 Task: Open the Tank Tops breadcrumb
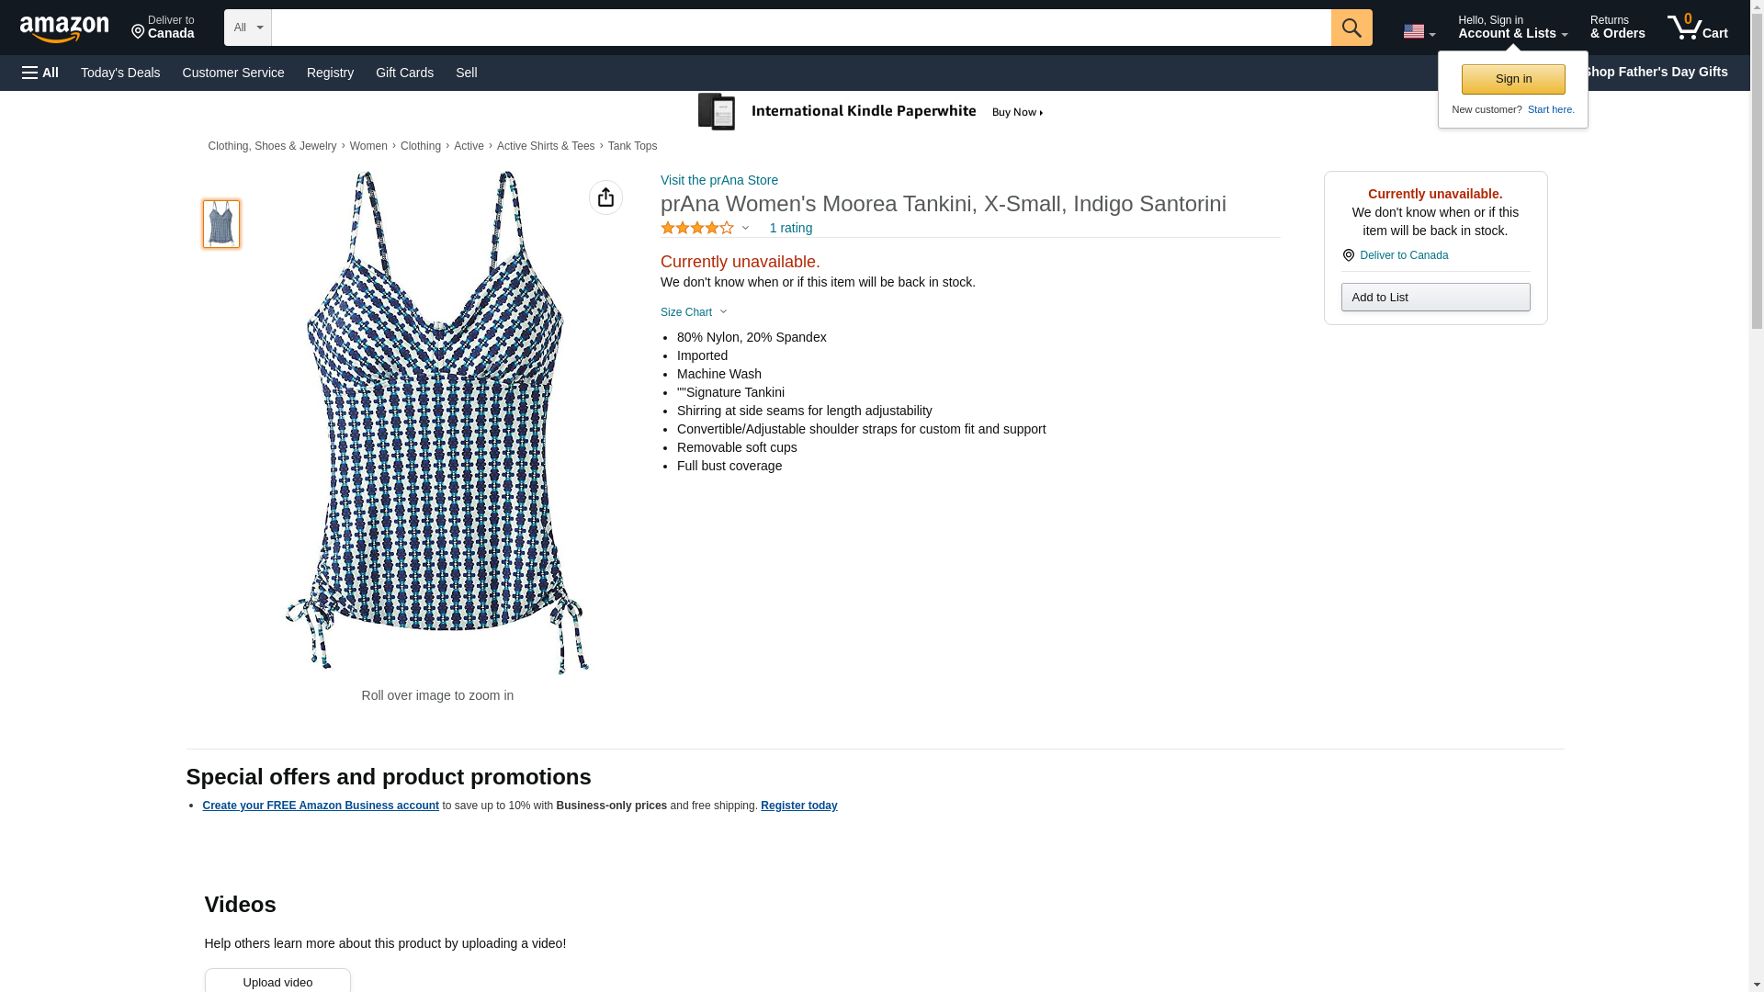(632, 146)
